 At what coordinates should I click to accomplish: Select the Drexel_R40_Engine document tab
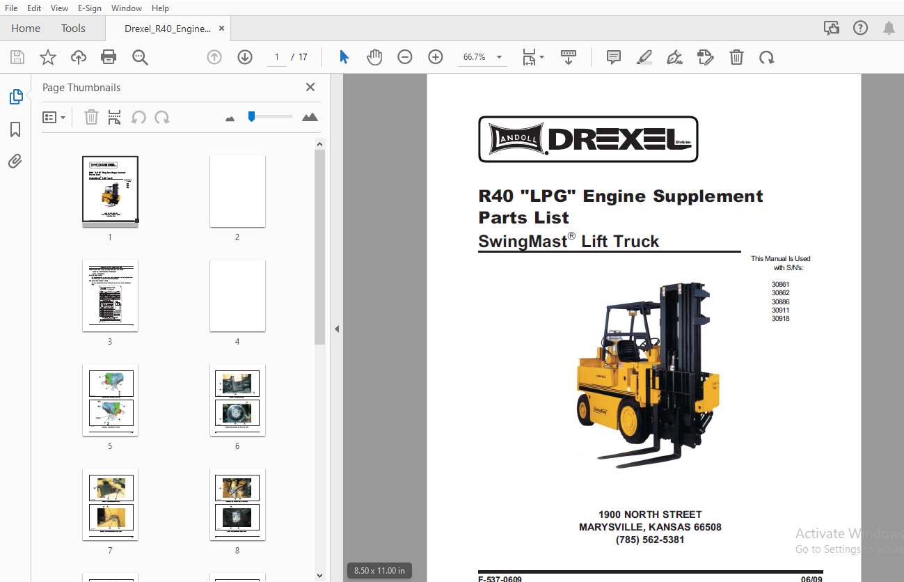(x=168, y=29)
